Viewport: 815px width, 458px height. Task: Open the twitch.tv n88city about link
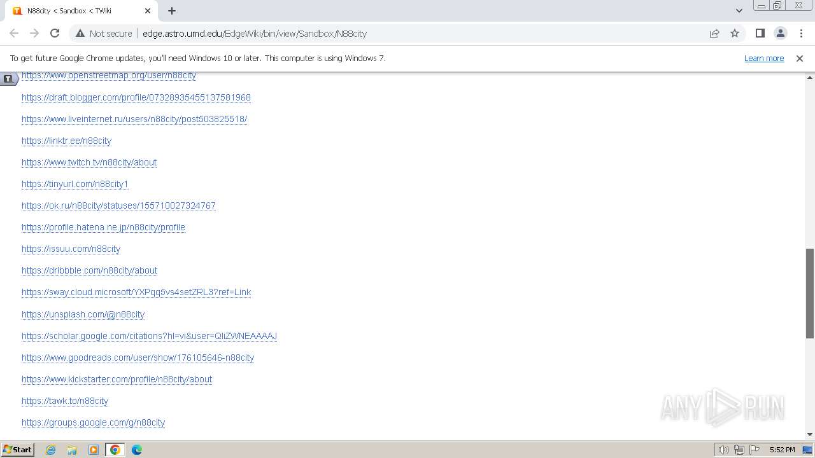(89, 162)
